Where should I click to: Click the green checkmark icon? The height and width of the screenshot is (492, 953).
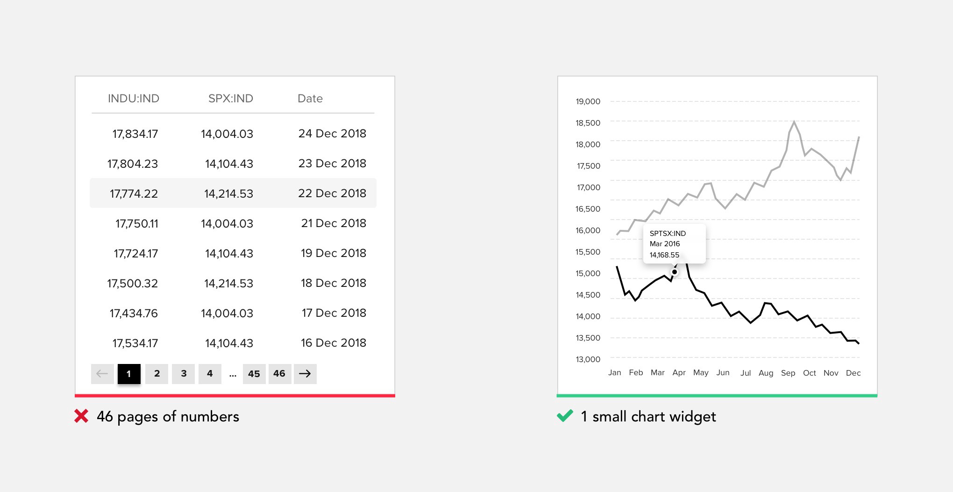(565, 415)
